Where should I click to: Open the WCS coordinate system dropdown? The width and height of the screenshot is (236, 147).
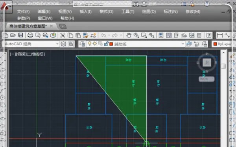click(x=206, y=79)
